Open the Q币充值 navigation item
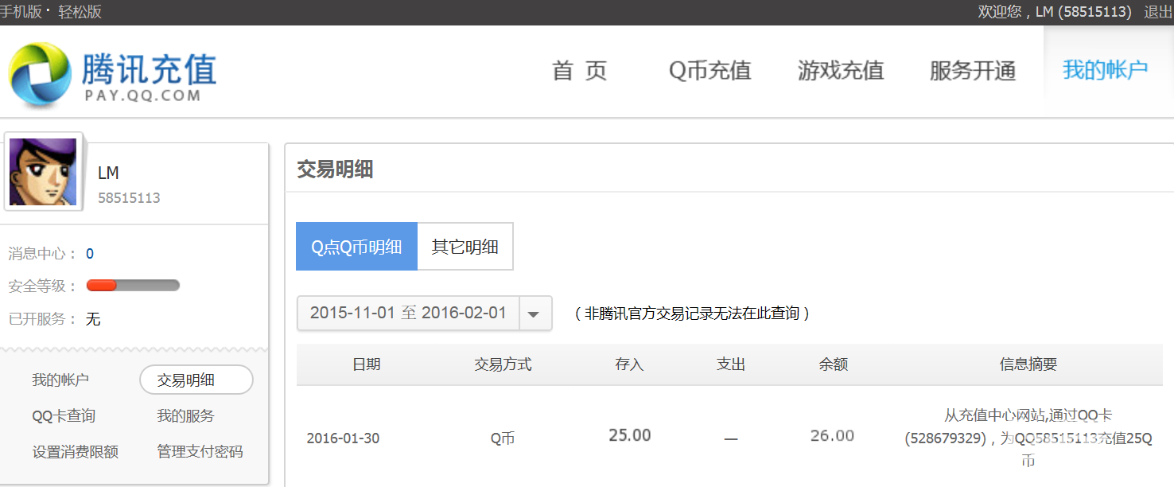Viewport: 1174px width, 487px height. click(709, 71)
